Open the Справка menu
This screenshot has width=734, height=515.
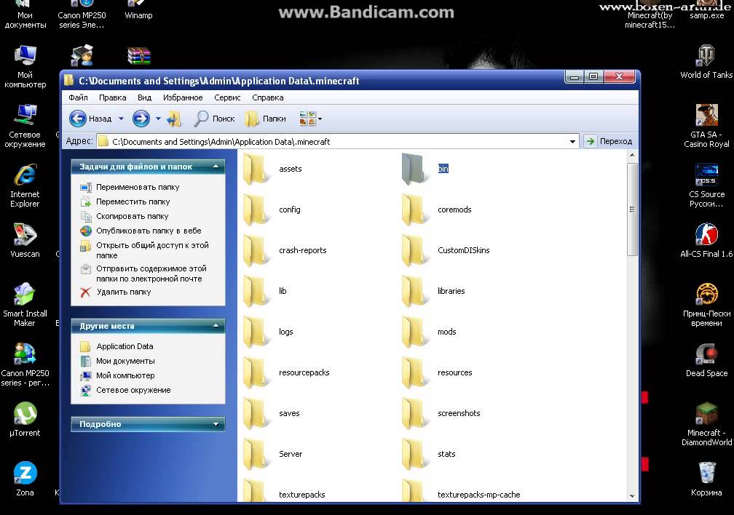[267, 97]
